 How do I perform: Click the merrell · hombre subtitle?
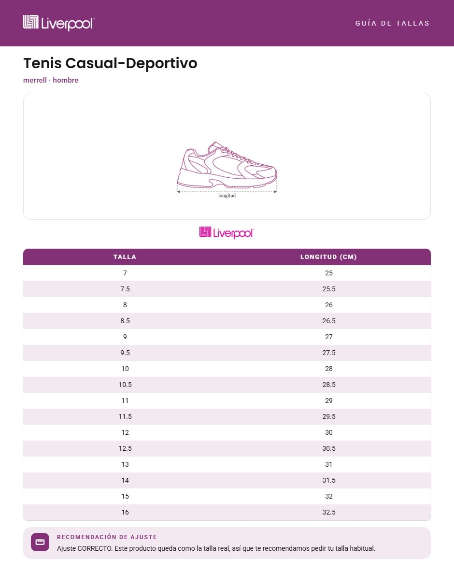(51, 80)
